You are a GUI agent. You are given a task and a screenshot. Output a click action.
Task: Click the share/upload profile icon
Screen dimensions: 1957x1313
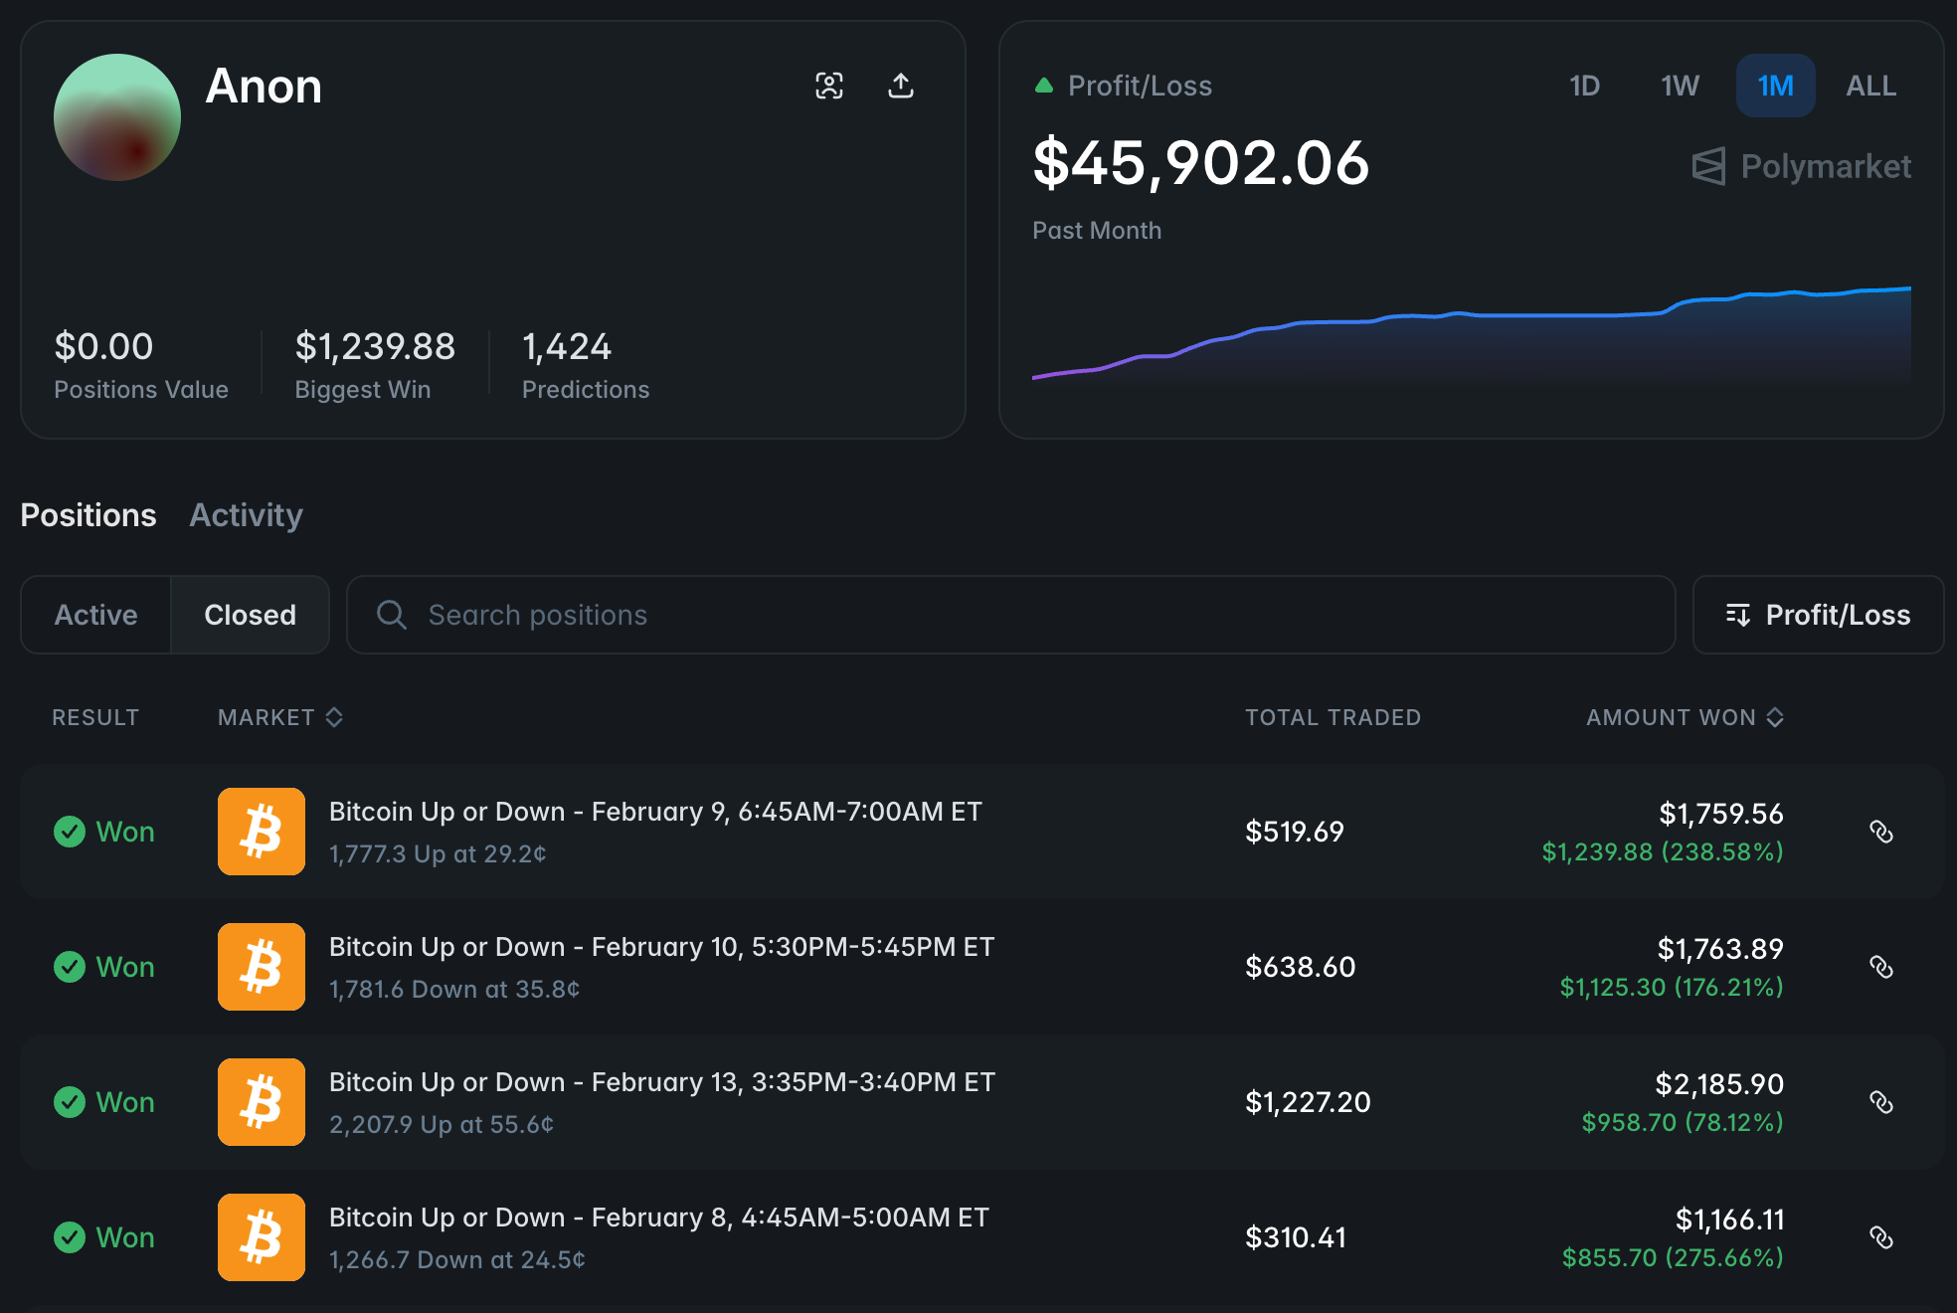(900, 86)
